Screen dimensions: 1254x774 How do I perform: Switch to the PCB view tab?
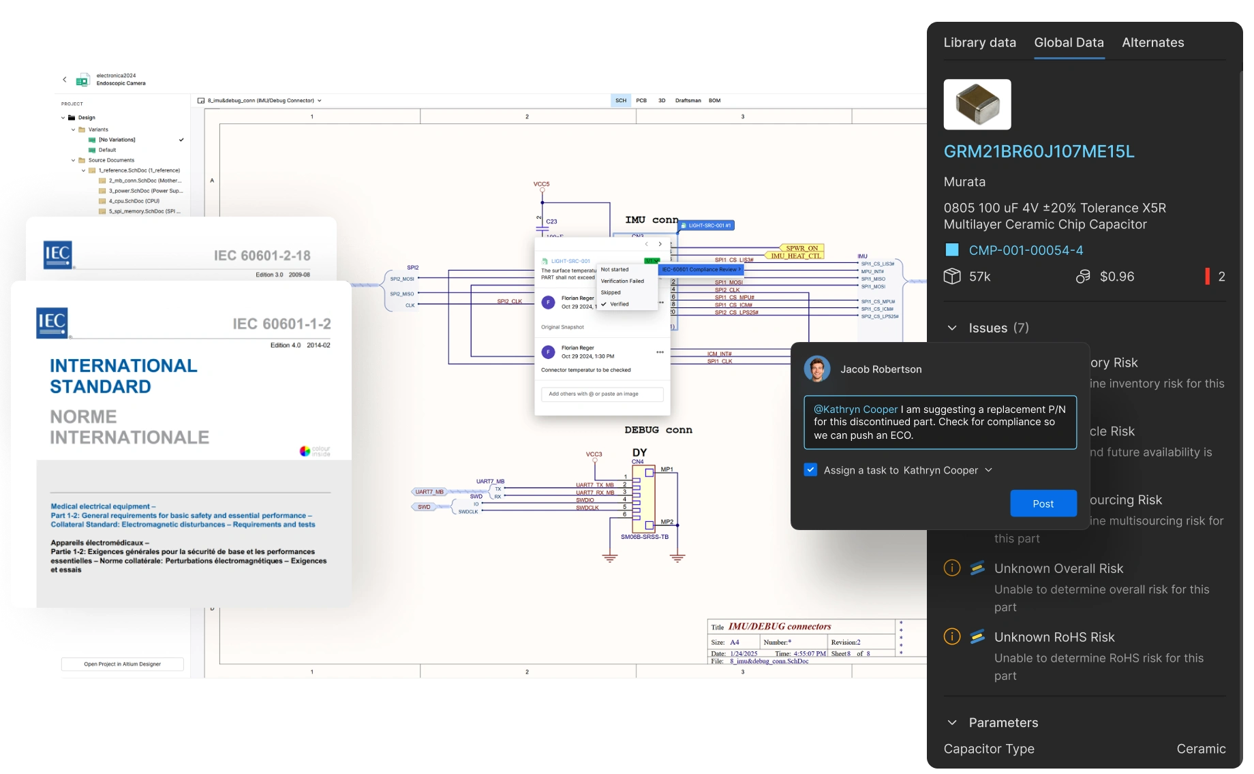coord(641,101)
